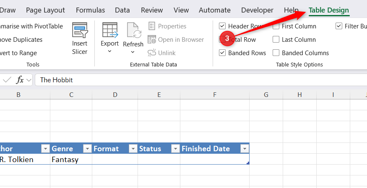Click the Refresh icon

134,30
